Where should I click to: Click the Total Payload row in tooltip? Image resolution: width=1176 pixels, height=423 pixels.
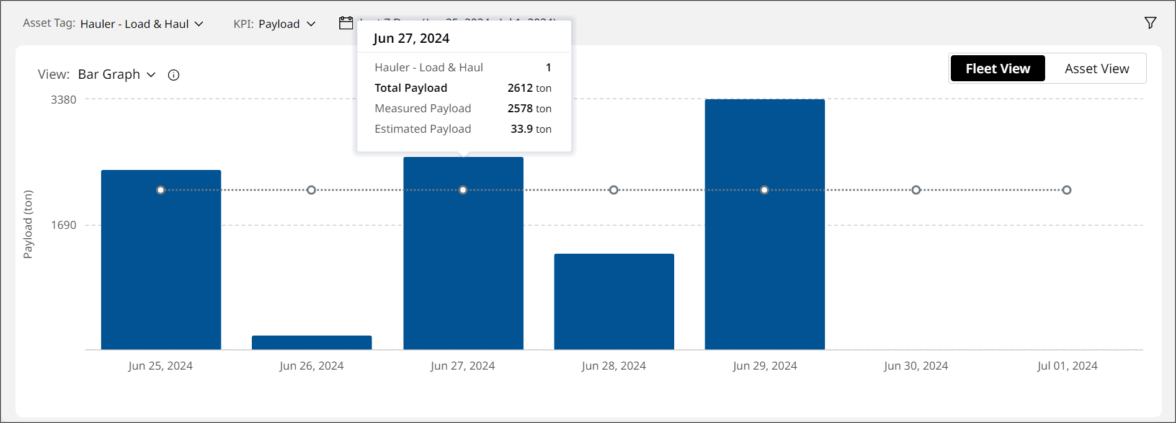click(463, 88)
